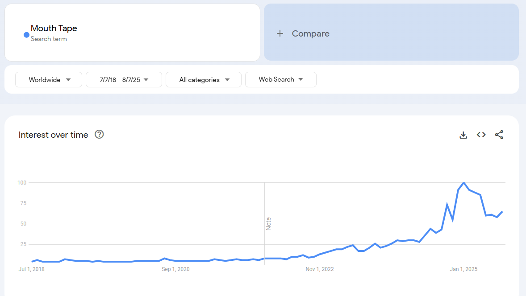
Task: Click the Search term subtitle text
Action: click(49, 39)
